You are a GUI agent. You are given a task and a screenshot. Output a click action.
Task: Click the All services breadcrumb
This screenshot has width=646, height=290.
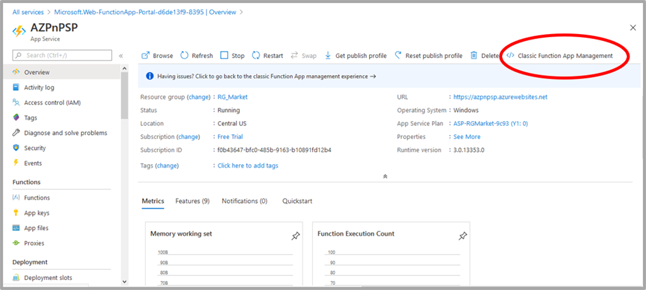(x=28, y=12)
